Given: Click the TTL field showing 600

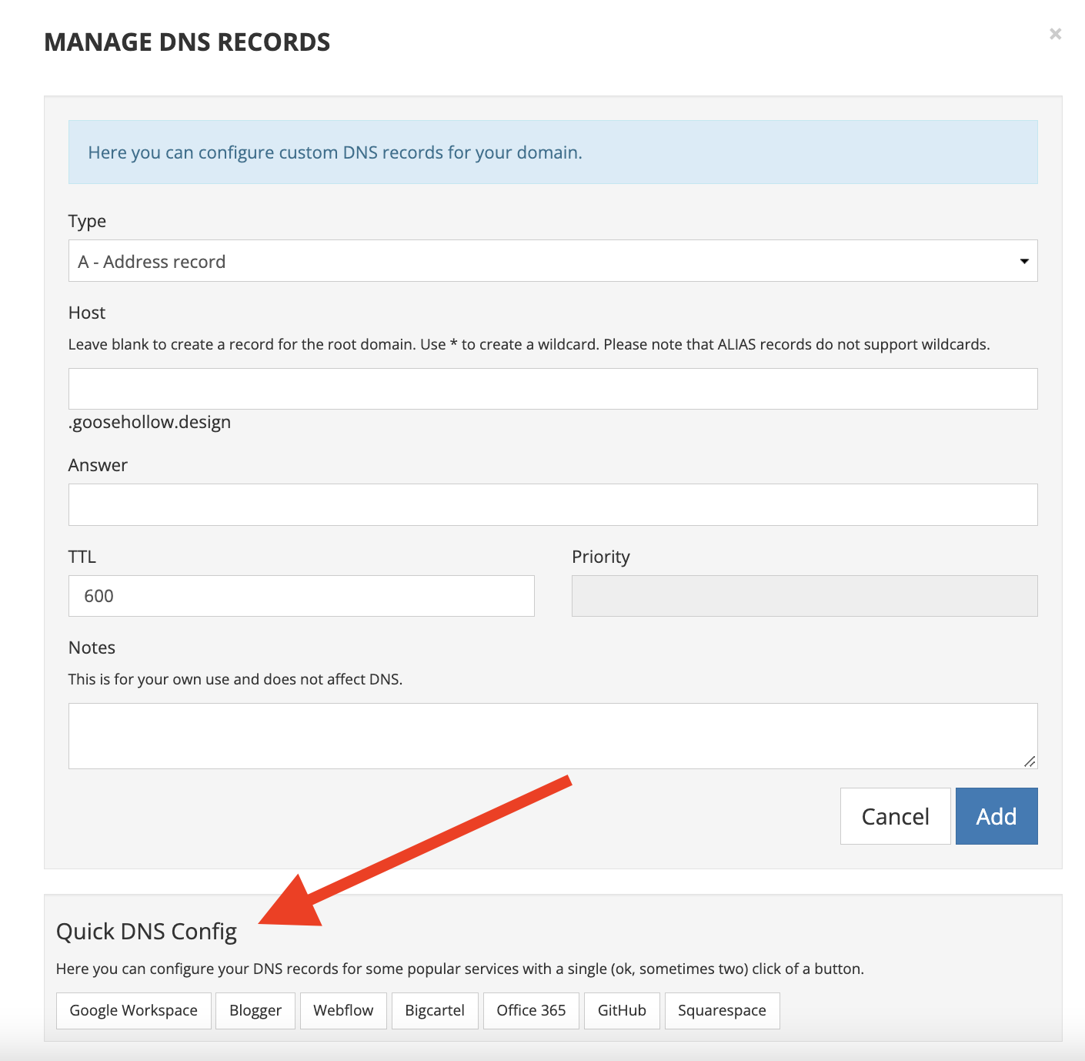Looking at the screenshot, I should click(x=300, y=595).
